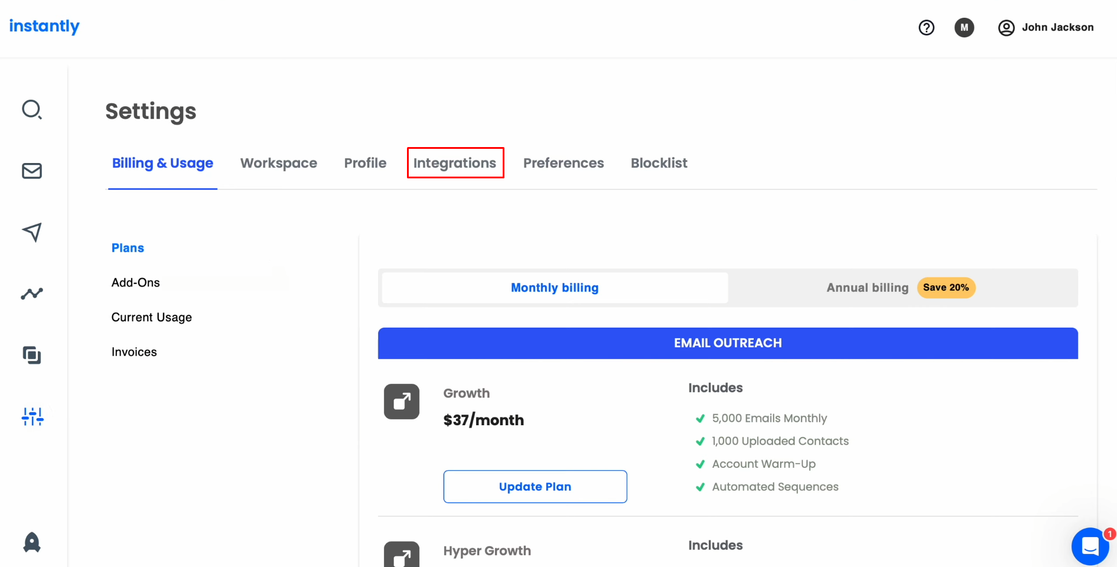Select Current Usage in side menu
This screenshot has height=567, width=1117.
pos(152,317)
